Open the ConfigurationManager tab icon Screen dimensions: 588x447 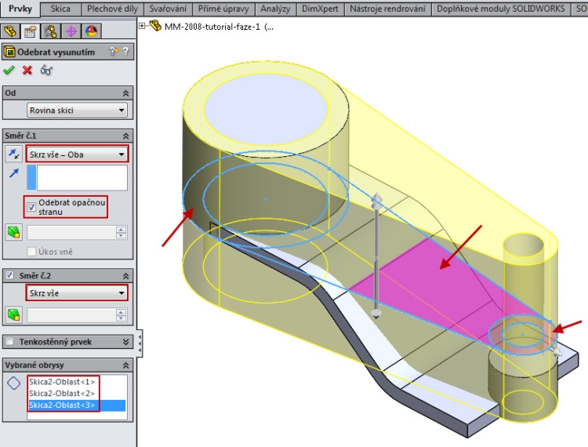click(x=50, y=31)
